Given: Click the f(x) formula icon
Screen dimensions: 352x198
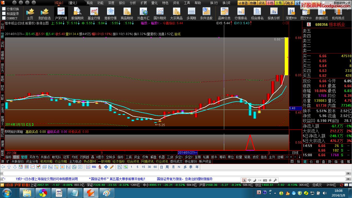Looking at the screenshot, I should point(74,167).
